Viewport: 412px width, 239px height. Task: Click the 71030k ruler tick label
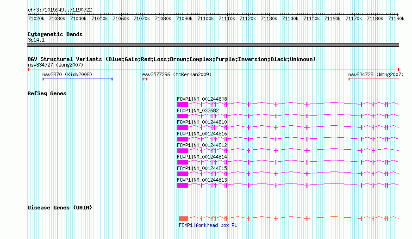57,19
